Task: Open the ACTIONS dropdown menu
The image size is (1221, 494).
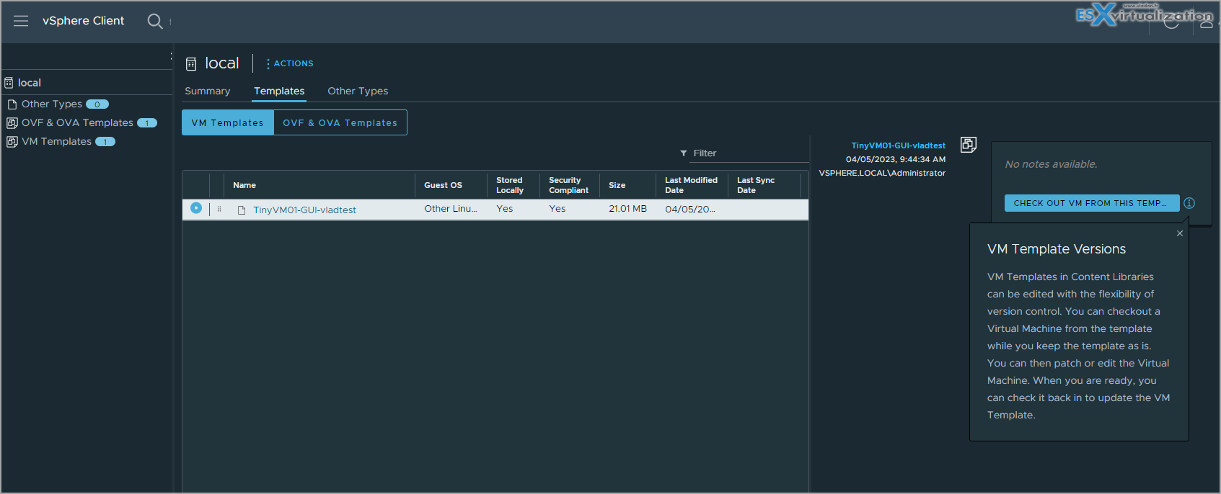Action: (x=290, y=63)
